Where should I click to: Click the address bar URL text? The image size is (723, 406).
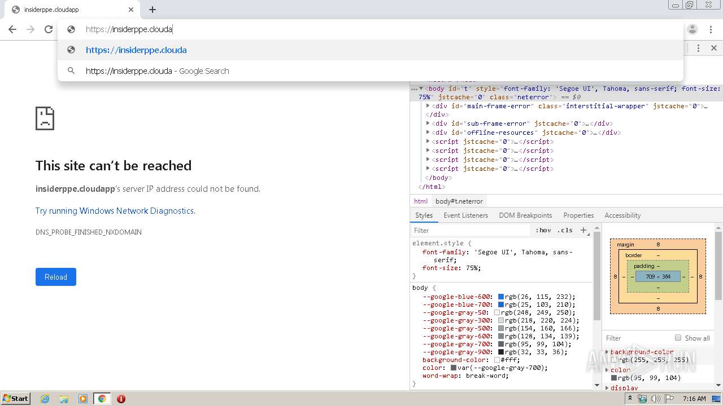[x=129, y=29]
